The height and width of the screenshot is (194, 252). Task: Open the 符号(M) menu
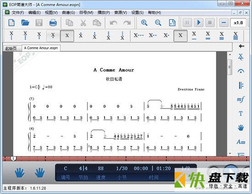pyautogui.click(x=86, y=12)
